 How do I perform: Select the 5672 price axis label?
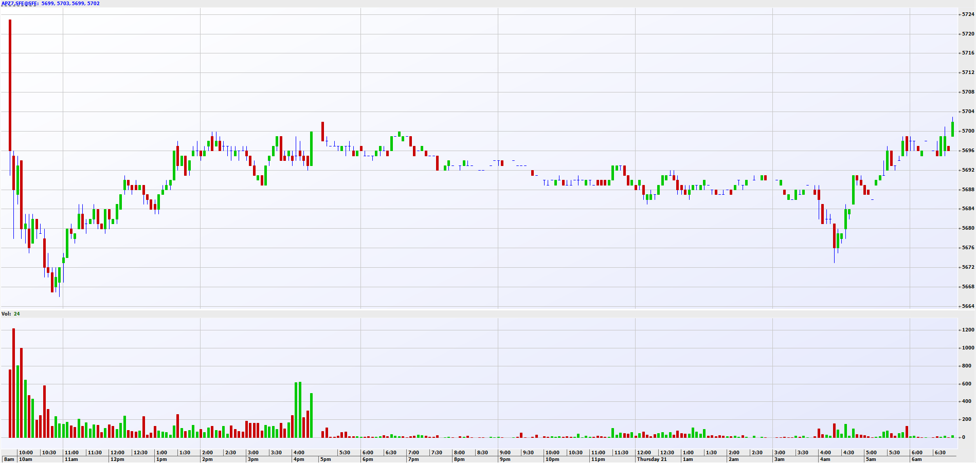pyautogui.click(x=968, y=267)
